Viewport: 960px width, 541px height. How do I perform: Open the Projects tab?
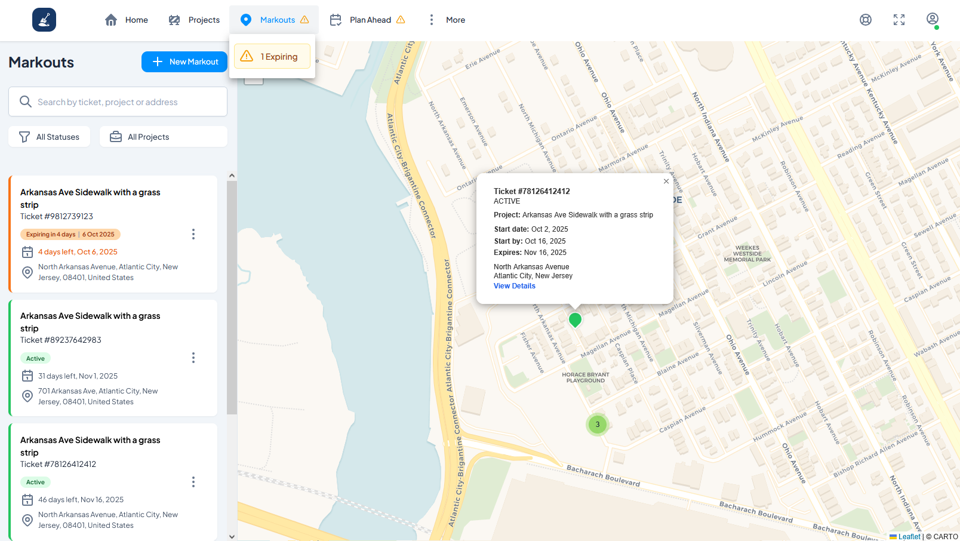point(194,20)
